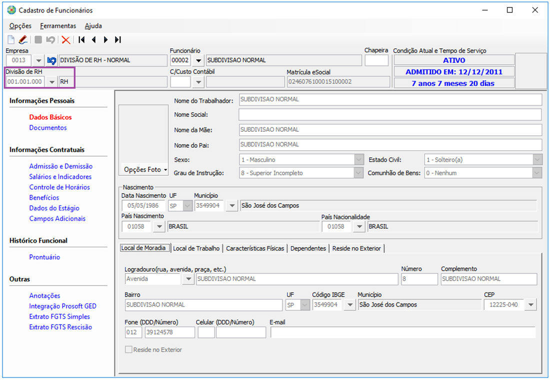The image size is (550, 380).
Task: Expand the Comunhão de Bens combo box
Action: click(537, 173)
